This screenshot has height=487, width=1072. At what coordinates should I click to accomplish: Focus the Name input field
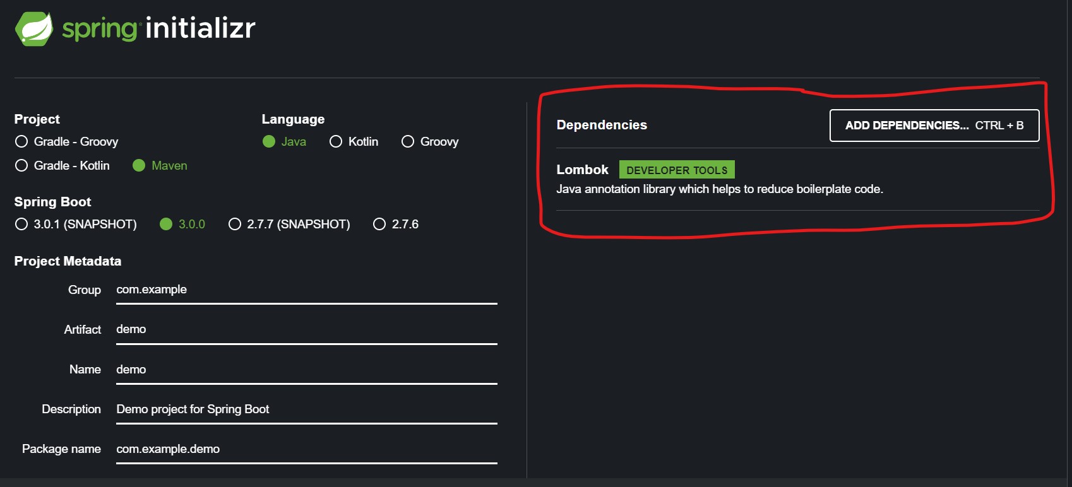tap(307, 370)
